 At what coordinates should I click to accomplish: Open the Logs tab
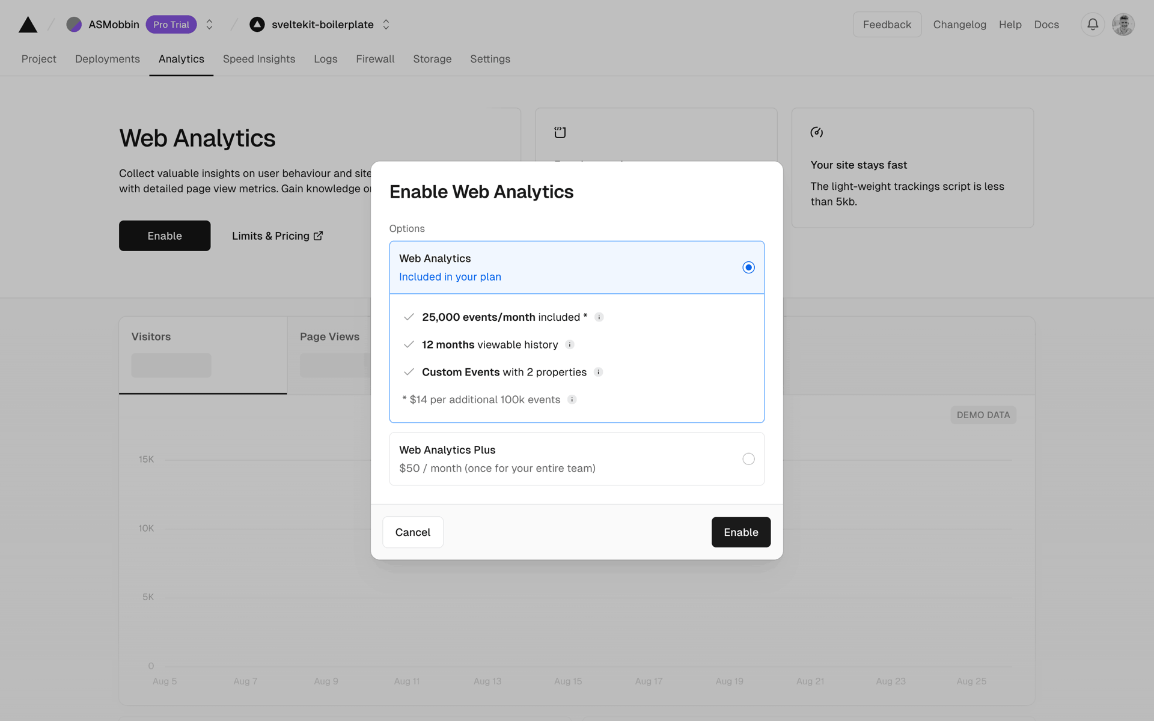click(326, 59)
